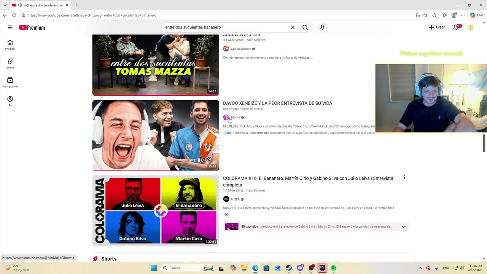487x274 pixels.
Task: Play the Tomas Mazza video thumbnail
Action: [x=156, y=65]
